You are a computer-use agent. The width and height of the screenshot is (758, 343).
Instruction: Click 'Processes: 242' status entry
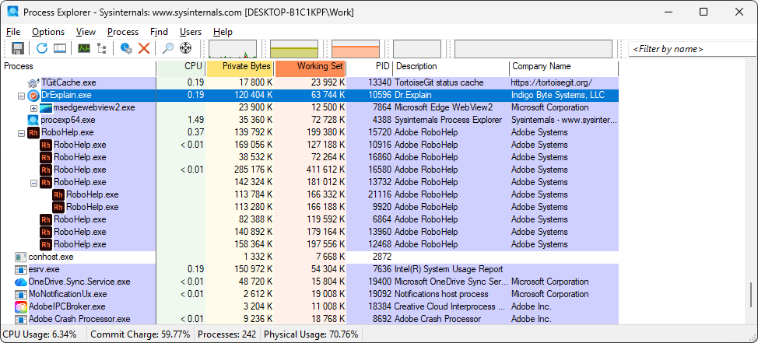[x=226, y=334]
